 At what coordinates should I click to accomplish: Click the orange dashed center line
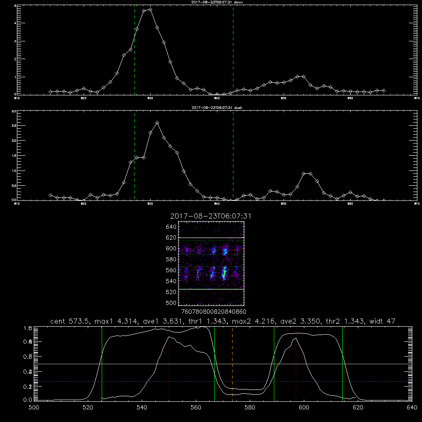tap(232, 363)
